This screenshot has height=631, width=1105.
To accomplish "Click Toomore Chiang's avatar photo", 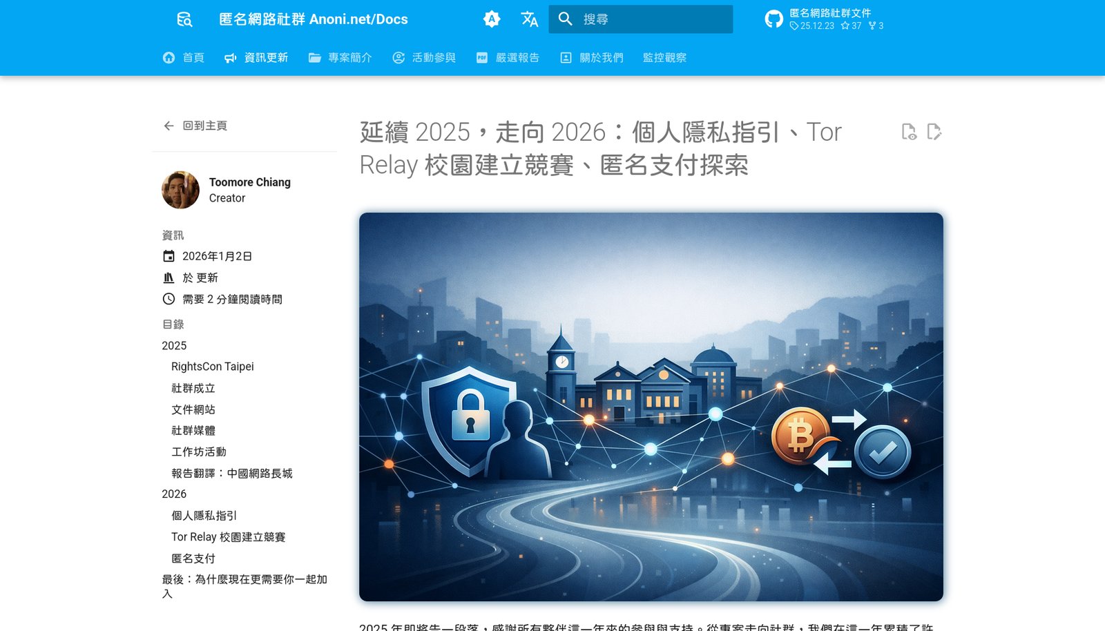I will [x=180, y=190].
